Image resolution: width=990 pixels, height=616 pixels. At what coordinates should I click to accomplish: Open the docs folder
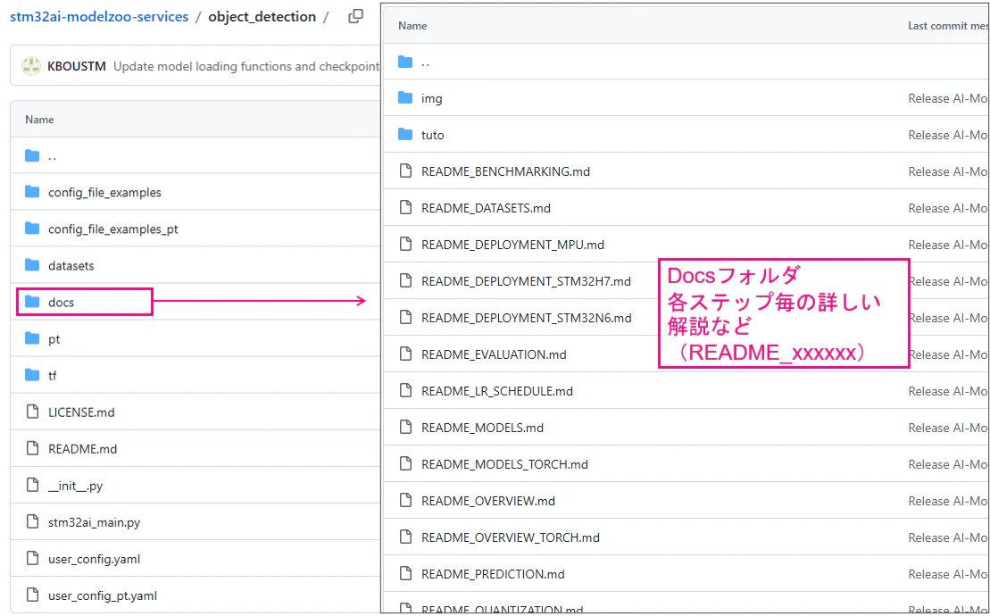coord(62,303)
